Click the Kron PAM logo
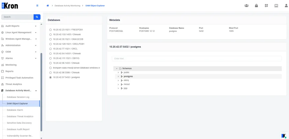This screenshot has width=289, height=139. pyautogui.click(x=10, y=6)
